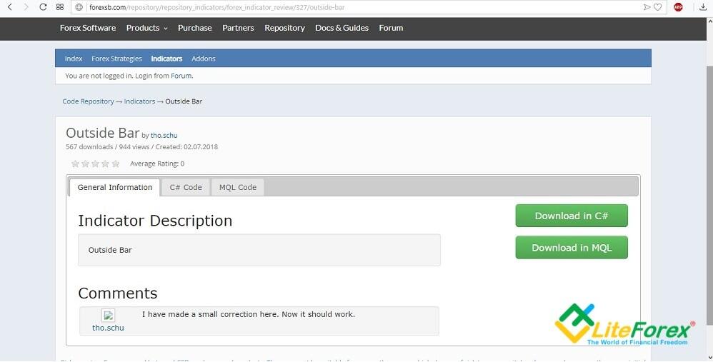The width and height of the screenshot is (713, 362).
Task: Reload the page with refresh icon
Action: coord(43,7)
